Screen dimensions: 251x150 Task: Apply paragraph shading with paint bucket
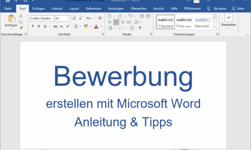coord(110,28)
